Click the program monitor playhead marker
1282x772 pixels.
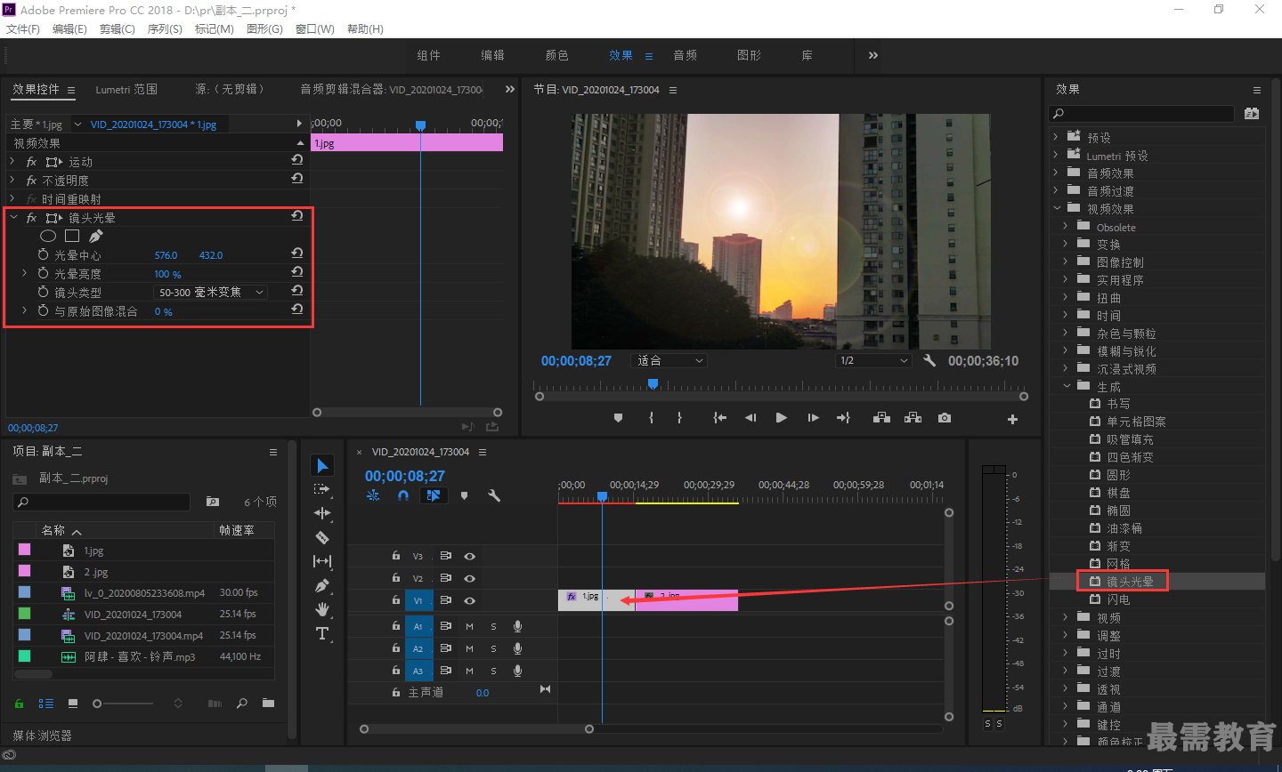coord(653,383)
